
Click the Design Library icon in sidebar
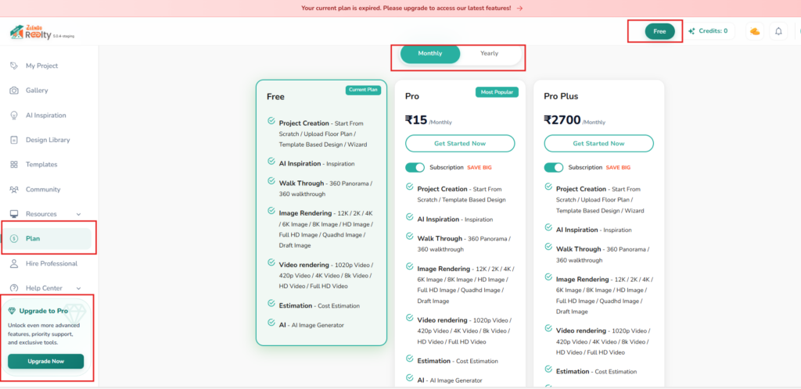tap(14, 140)
